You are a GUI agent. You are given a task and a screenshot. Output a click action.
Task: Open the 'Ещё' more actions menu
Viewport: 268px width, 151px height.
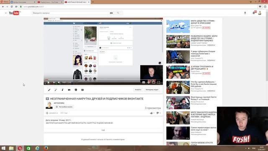[x=64, y=113]
